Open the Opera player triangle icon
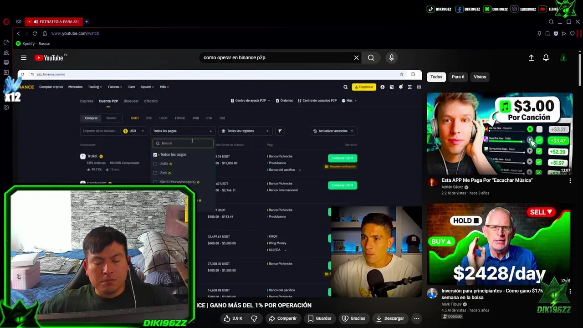The height and width of the screenshot is (328, 583). [564, 33]
